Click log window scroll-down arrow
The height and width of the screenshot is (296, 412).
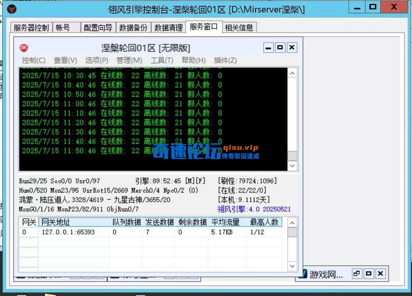pos(292,166)
